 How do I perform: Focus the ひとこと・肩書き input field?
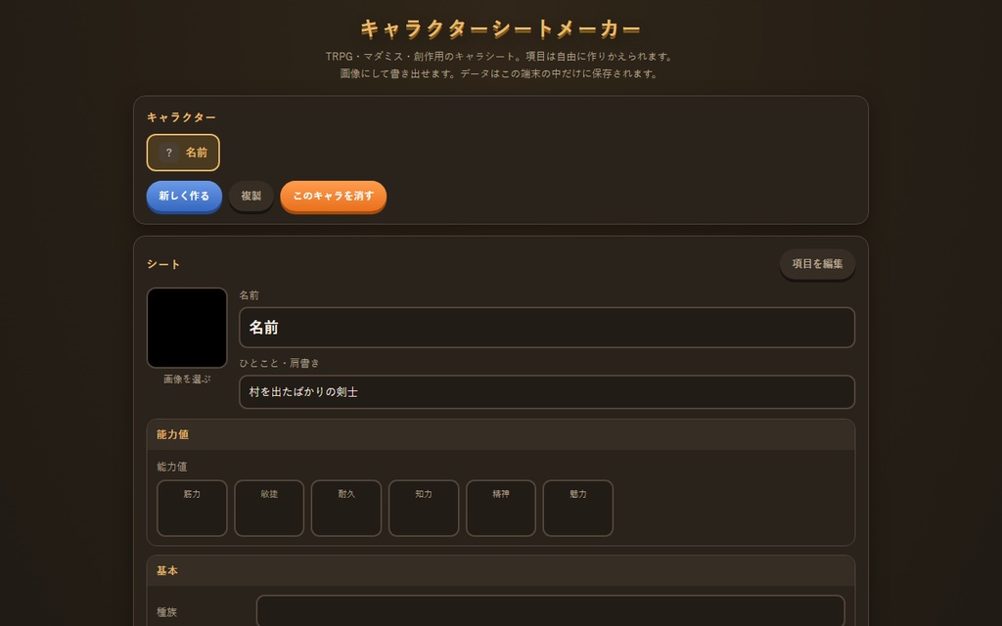pos(547,392)
